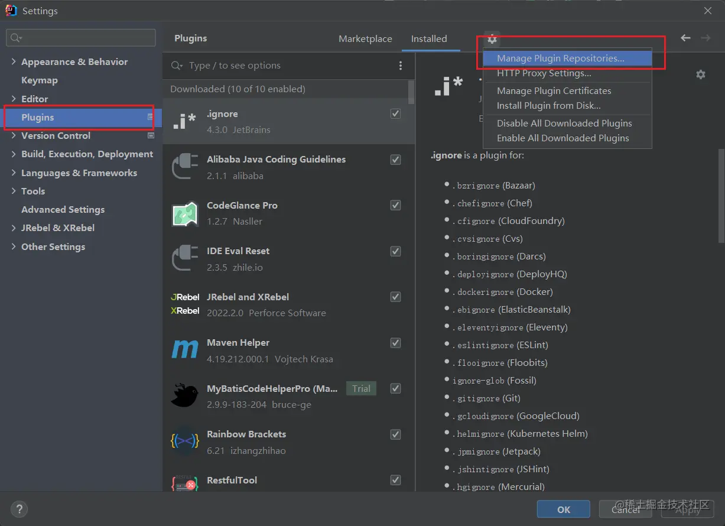Expand Languages & Frameworks node
Viewport: 725px width, 526px height.
[14, 173]
